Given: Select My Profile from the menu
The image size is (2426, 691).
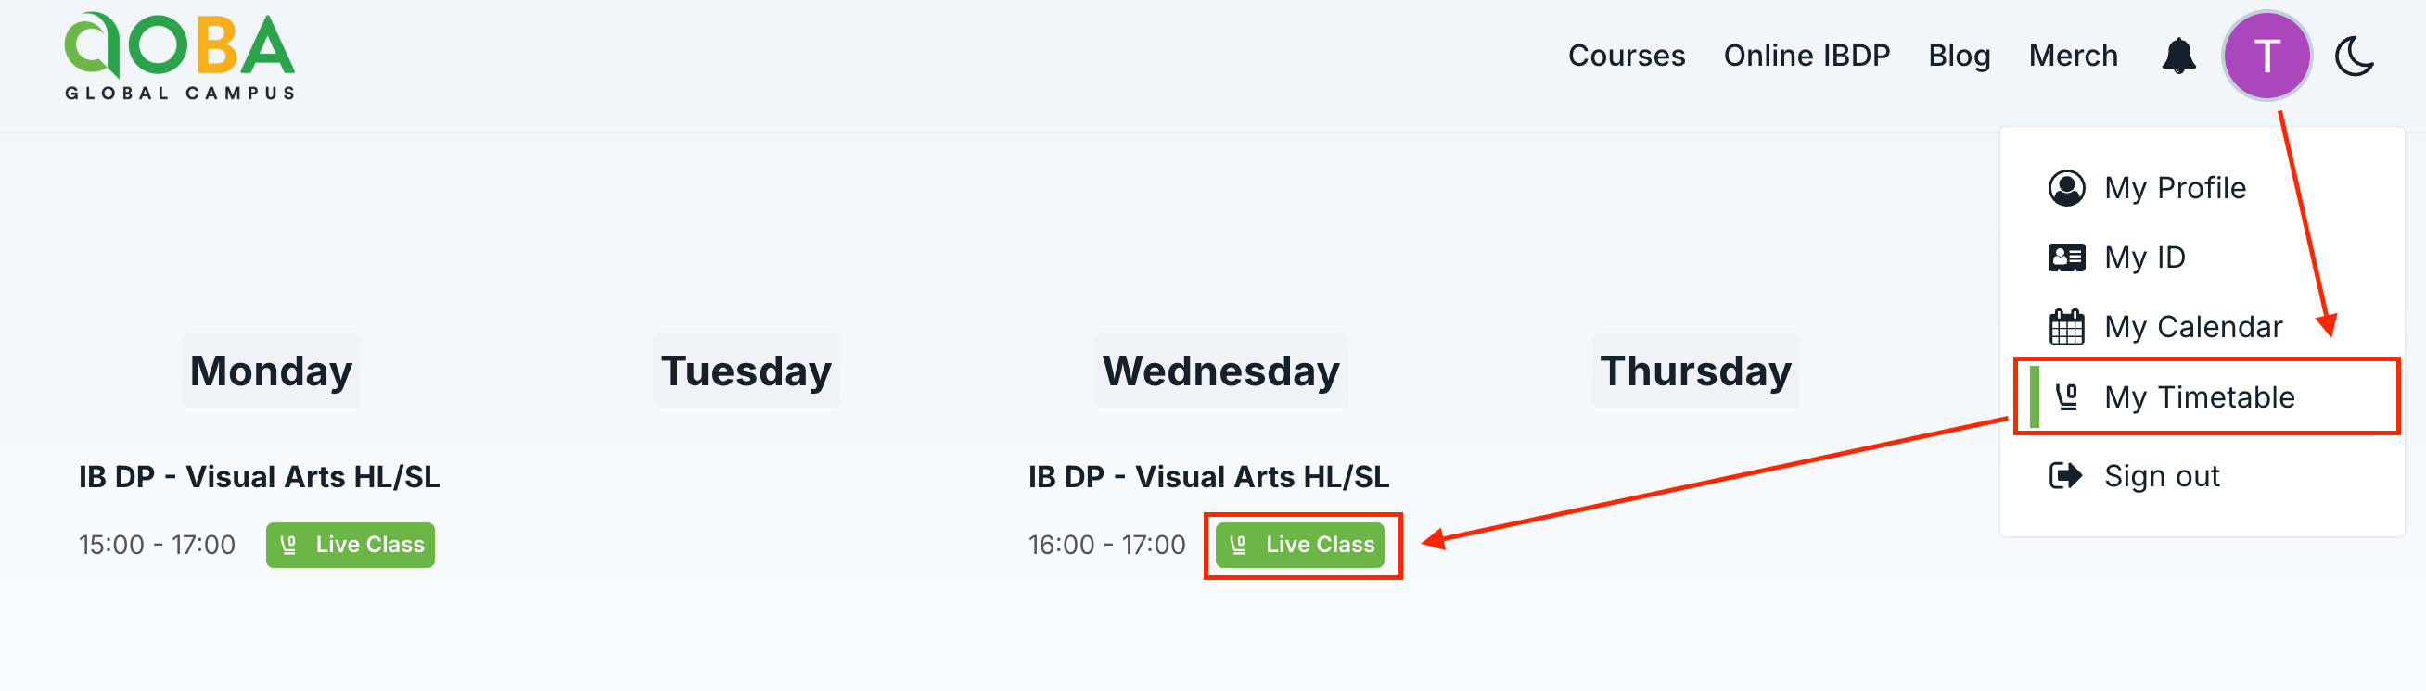Looking at the screenshot, I should [x=2175, y=188].
